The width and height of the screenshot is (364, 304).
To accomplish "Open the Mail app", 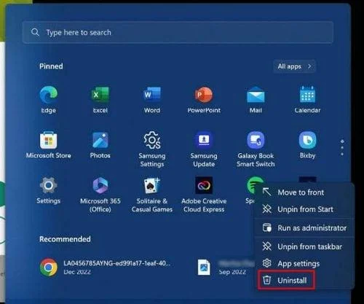I will point(256,100).
